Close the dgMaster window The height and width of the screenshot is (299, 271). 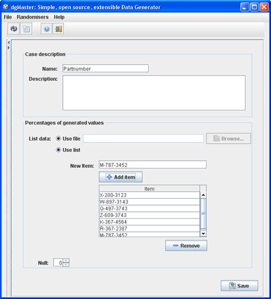point(264,7)
